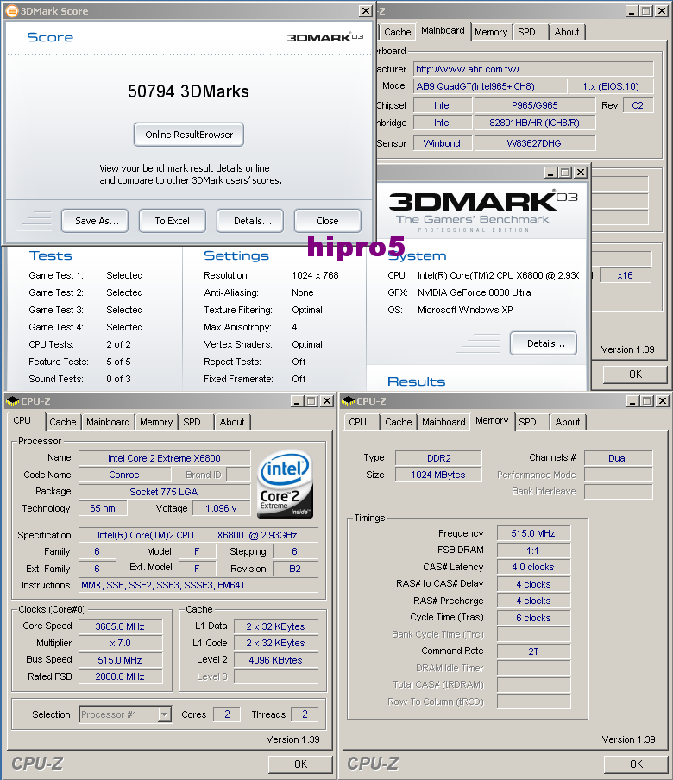Click the CPU-Z title bar icon in Memory window
The width and height of the screenshot is (673, 780).
(349, 401)
